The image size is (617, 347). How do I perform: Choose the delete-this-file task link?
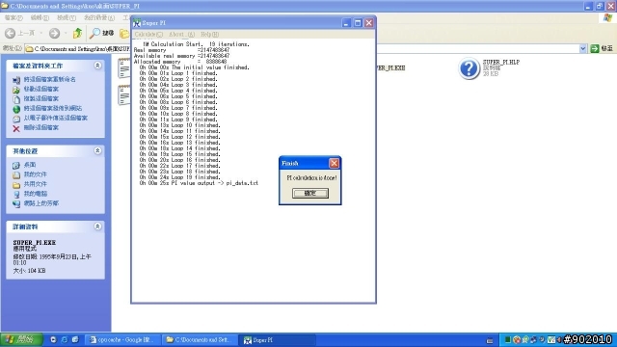pos(40,127)
